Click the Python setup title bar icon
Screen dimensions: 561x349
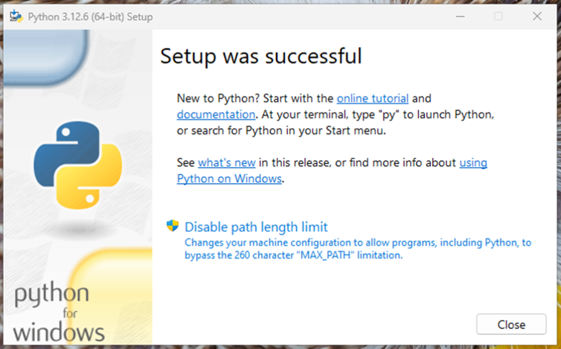click(16, 16)
